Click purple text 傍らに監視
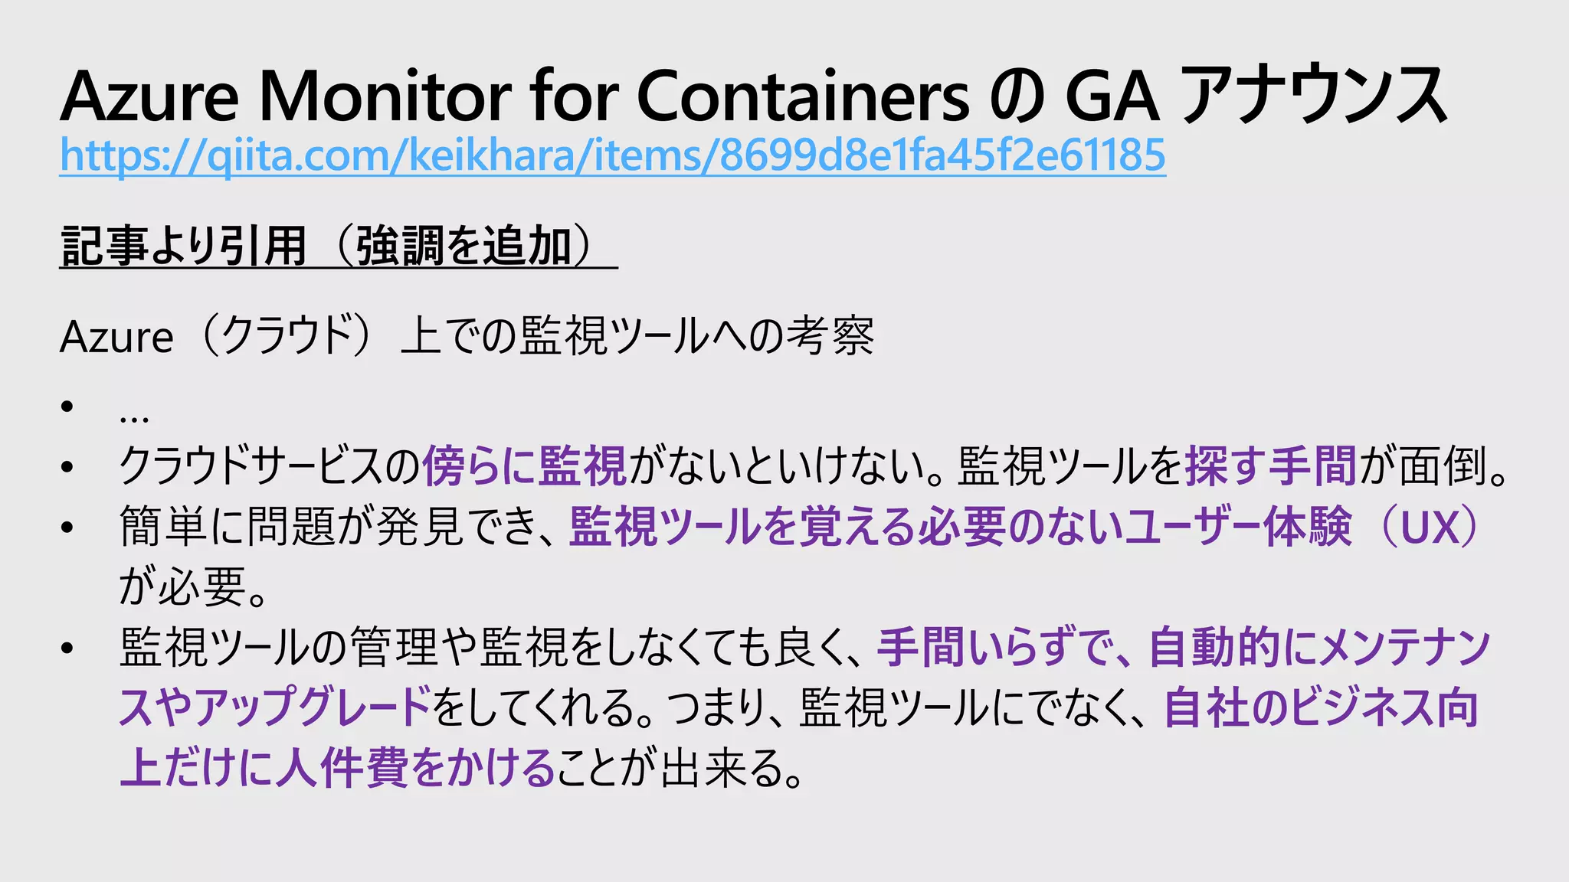This screenshot has height=882, width=1569. (525, 465)
